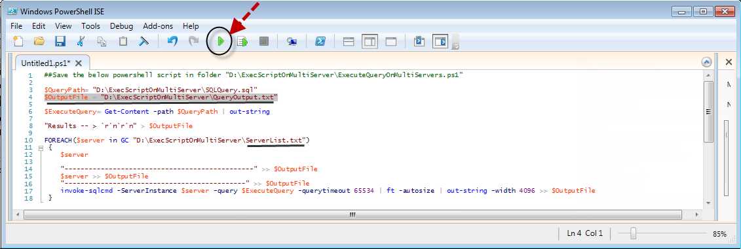Toggle the command add-on pane
Image resolution: width=741 pixels, height=249 pixels.
440,42
